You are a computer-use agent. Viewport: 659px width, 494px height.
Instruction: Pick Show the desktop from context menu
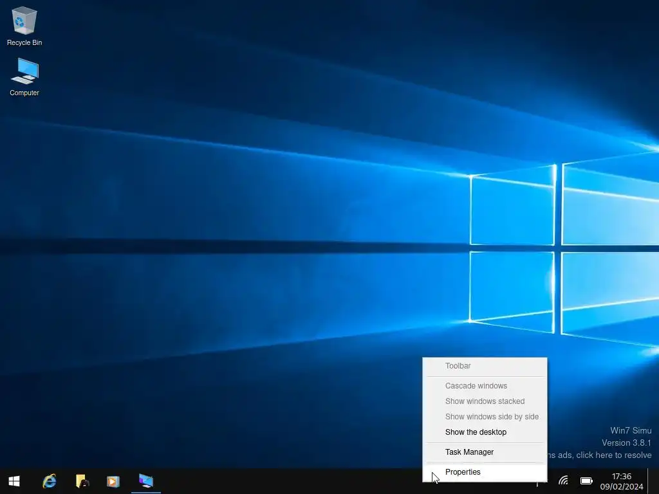[485, 432]
